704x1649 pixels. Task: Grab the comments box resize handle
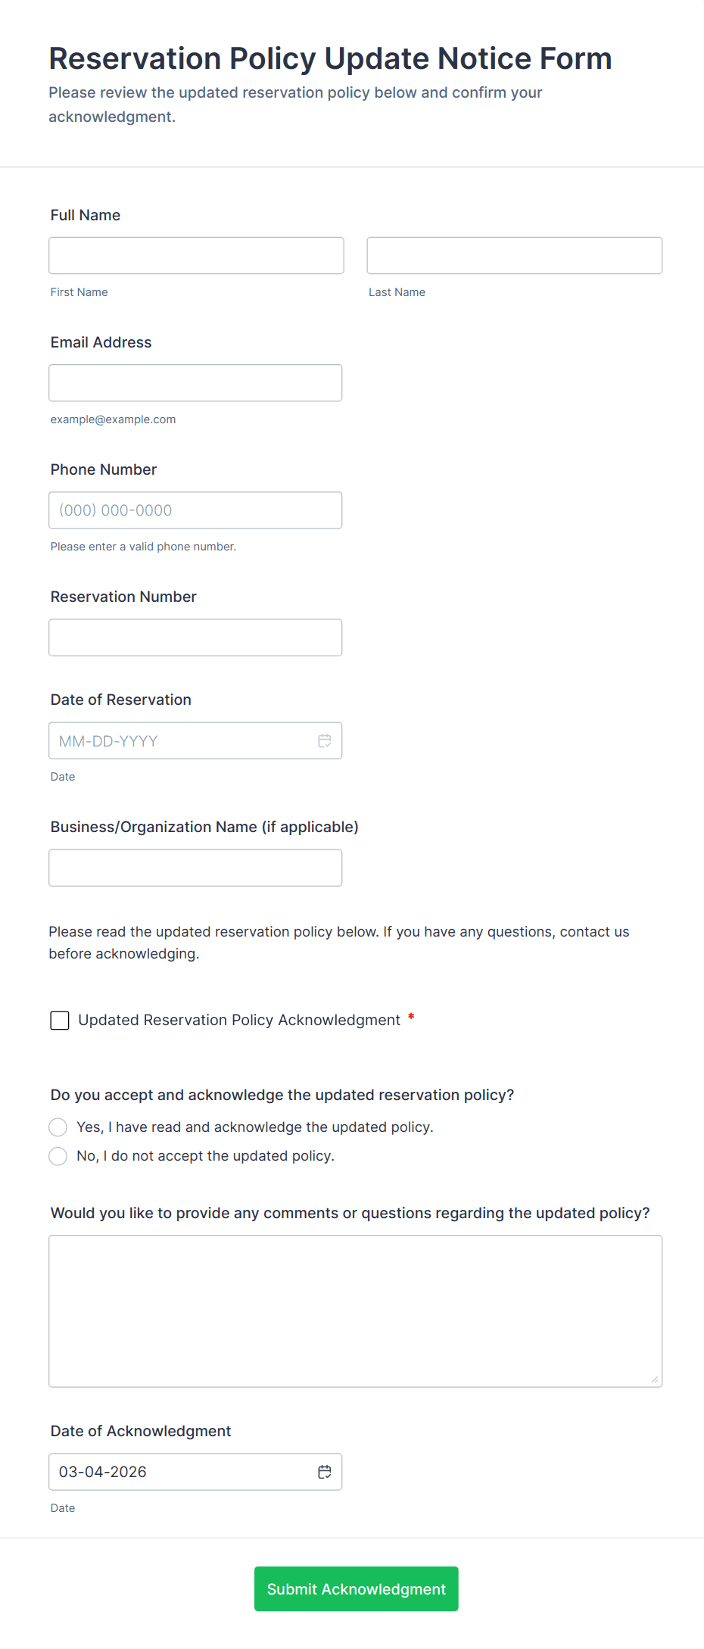pyautogui.click(x=655, y=1379)
